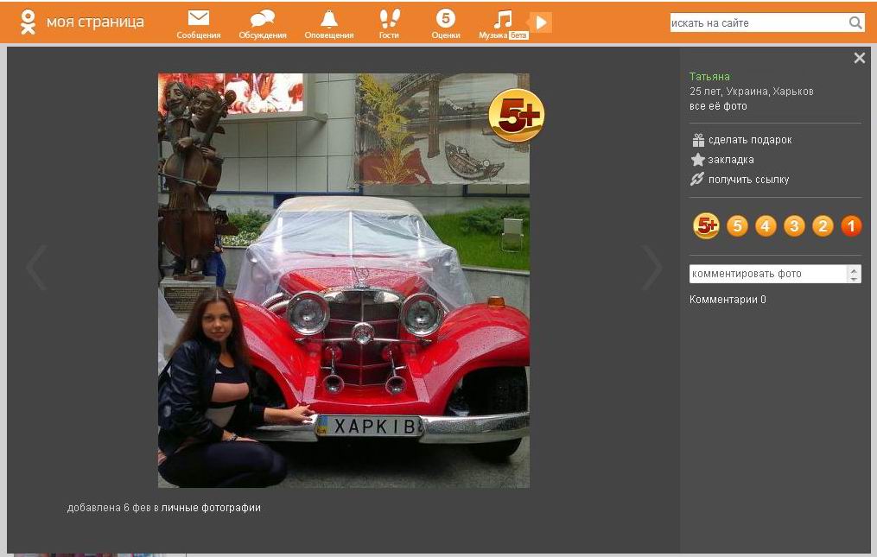
Task: Go to next photo arrow
Action: pyautogui.click(x=651, y=268)
